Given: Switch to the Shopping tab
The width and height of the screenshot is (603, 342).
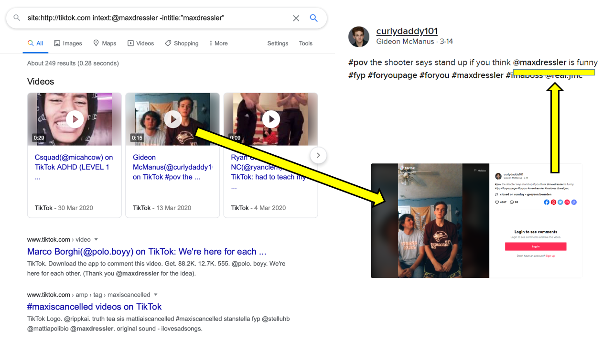Looking at the screenshot, I should 182,43.
